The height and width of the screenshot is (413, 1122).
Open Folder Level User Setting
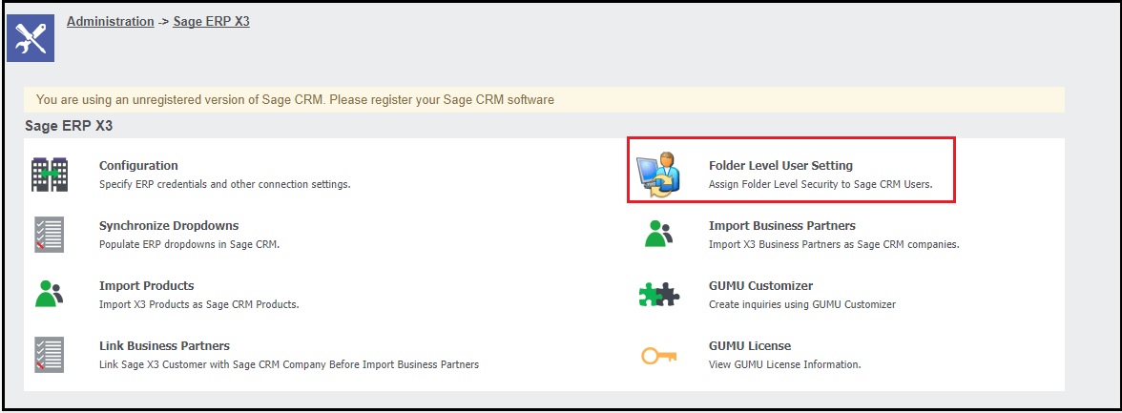click(780, 165)
